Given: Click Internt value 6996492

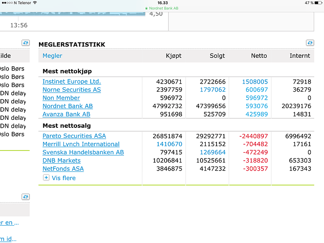Looking at the screenshot, I should pyautogui.click(x=298, y=136).
